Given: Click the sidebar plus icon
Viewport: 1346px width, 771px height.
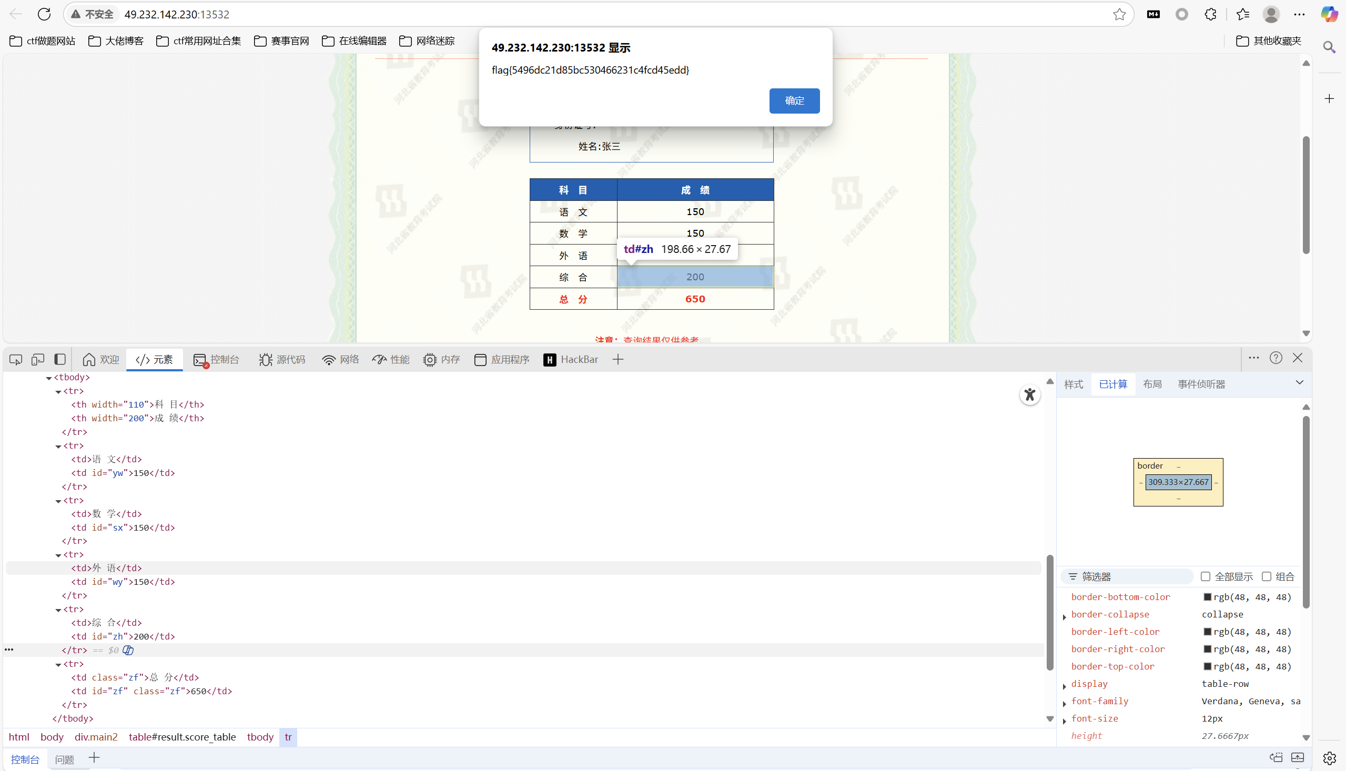Looking at the screenshot, I should tap(1329, 98).
